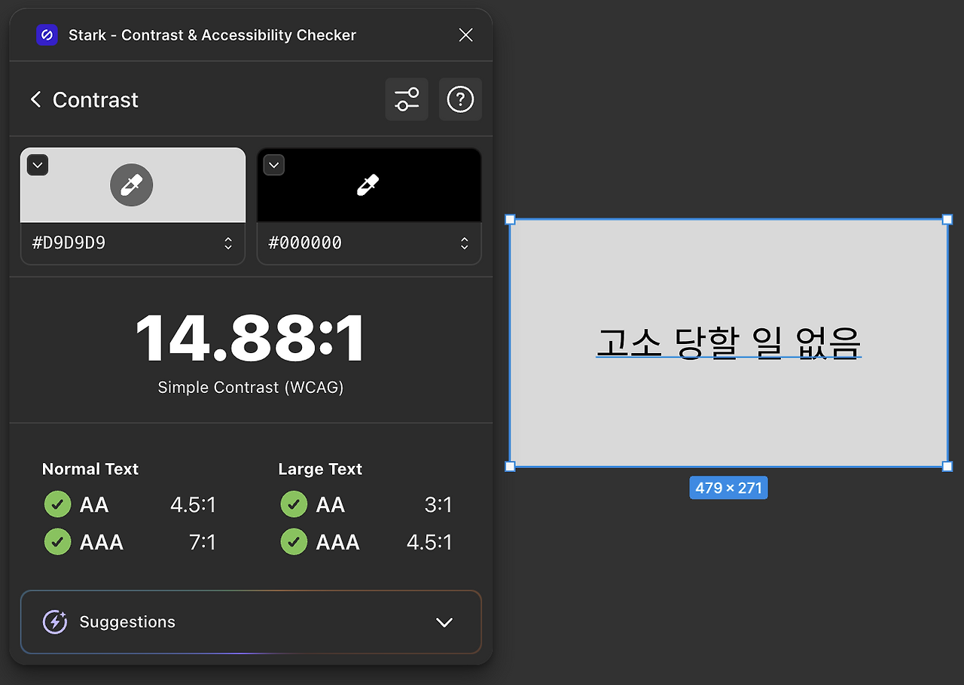Click the AA pass indicator for Large Text
The width and height of the screenshot is (964, 685).
pos(293,504)
